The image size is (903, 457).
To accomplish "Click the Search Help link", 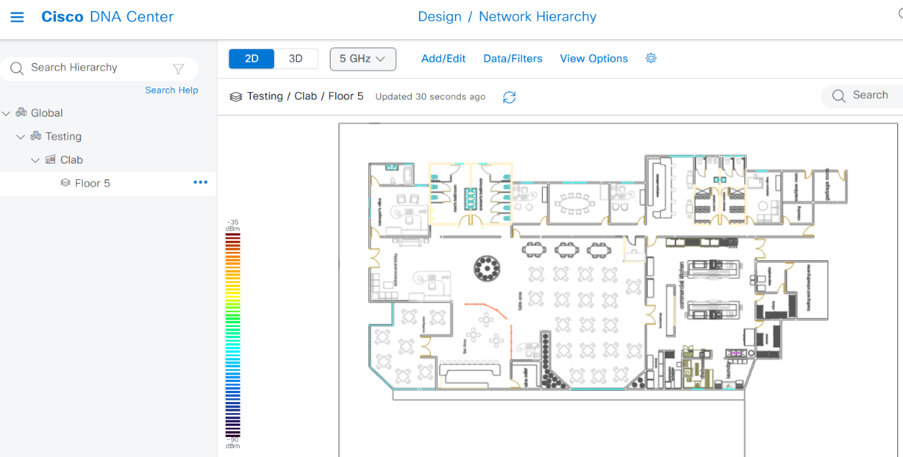I will (172, 90).
